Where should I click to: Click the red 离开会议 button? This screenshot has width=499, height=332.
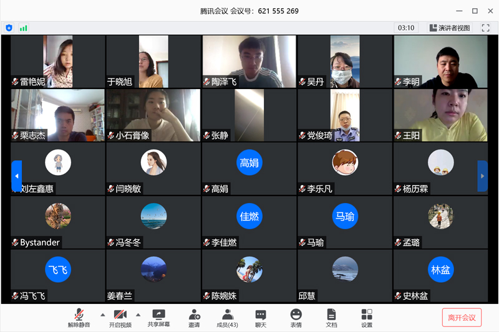[x=462, y=317]
